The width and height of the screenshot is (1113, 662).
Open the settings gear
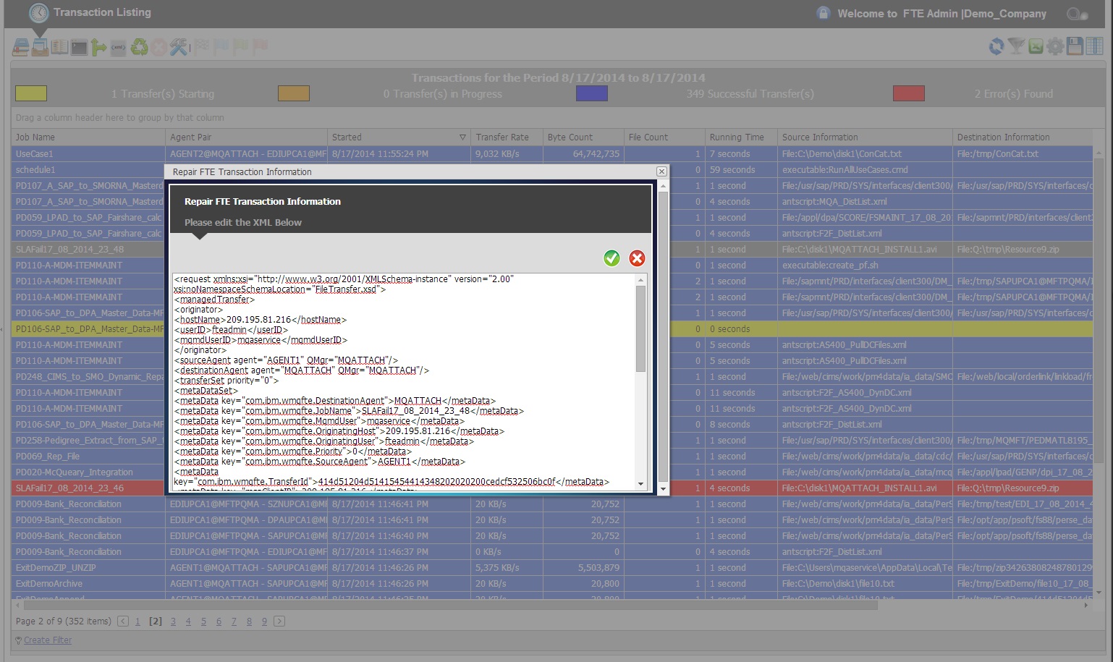click(1055, 46)
